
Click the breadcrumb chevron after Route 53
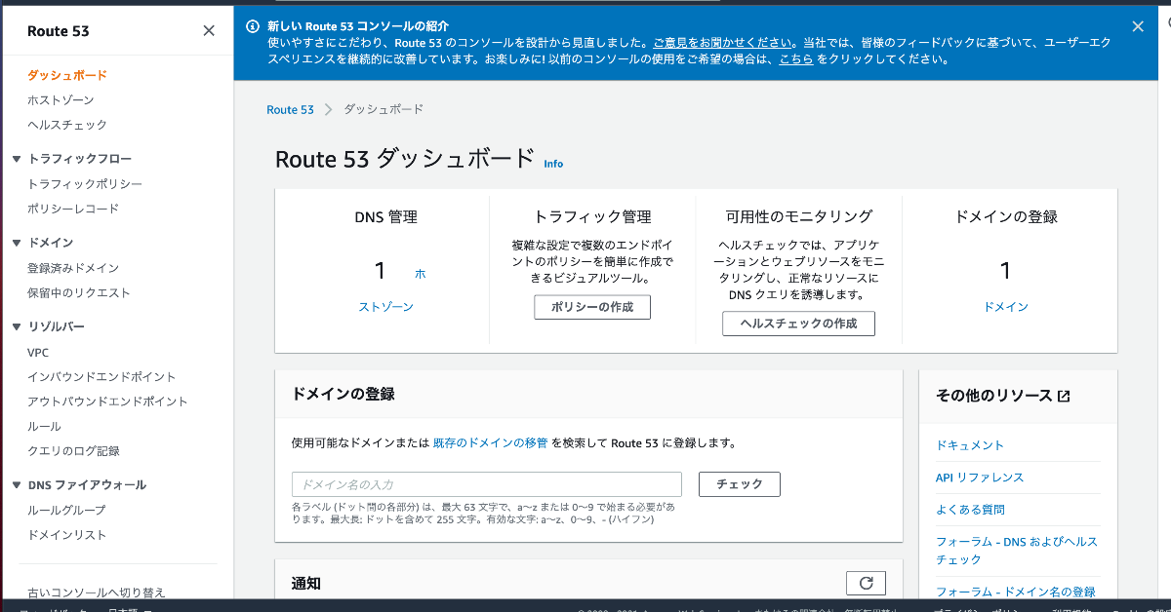[x=329, y=109]
